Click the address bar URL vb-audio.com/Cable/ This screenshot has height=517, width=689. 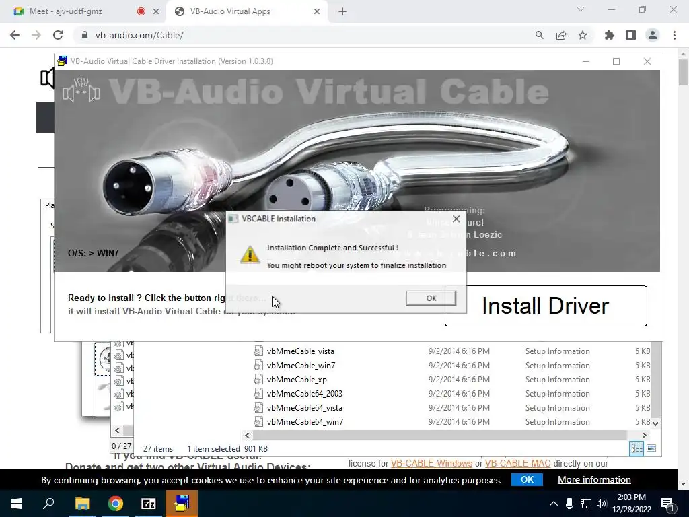(x=139, y=35)
